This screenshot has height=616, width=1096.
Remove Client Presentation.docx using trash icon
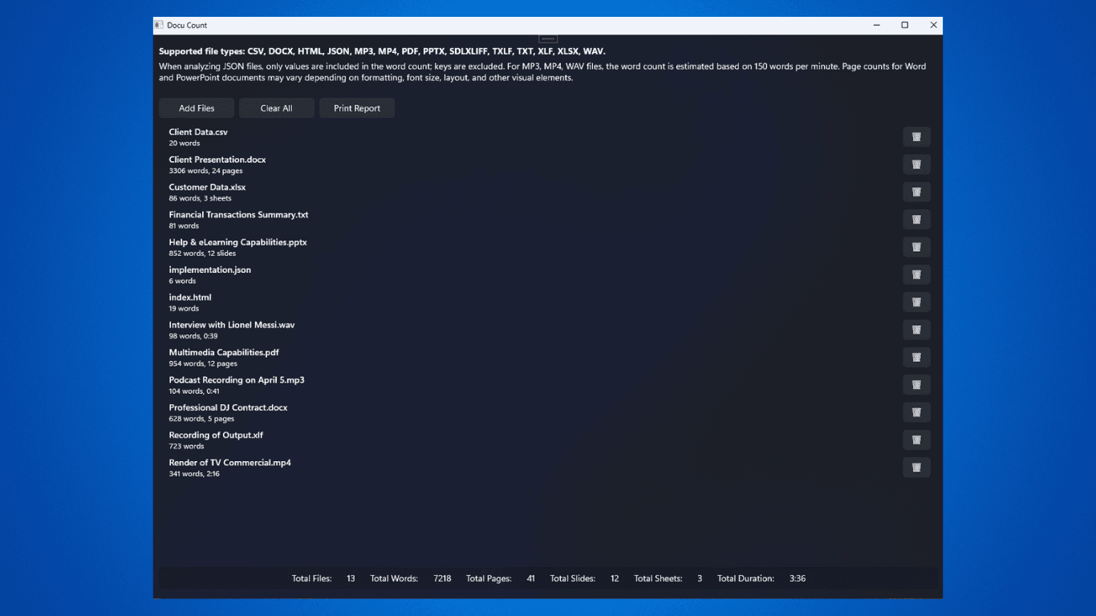[916, 164]
